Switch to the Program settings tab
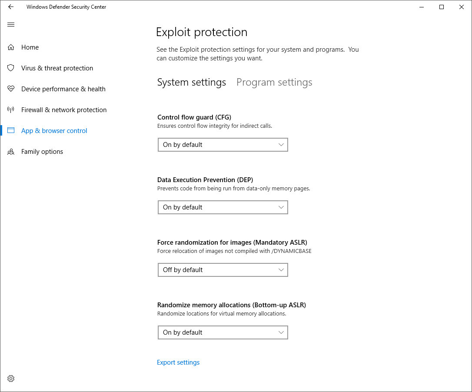472x392 pixels. (x=274, y=83)
